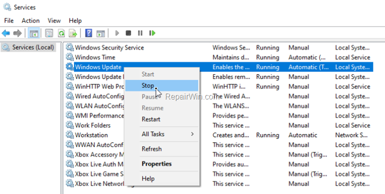This screenshot has width=385, height=194.
Task: Click the gear icon beside WinHTTP Web Proxy
Action: pyautogui.click(x=70, y=86)
